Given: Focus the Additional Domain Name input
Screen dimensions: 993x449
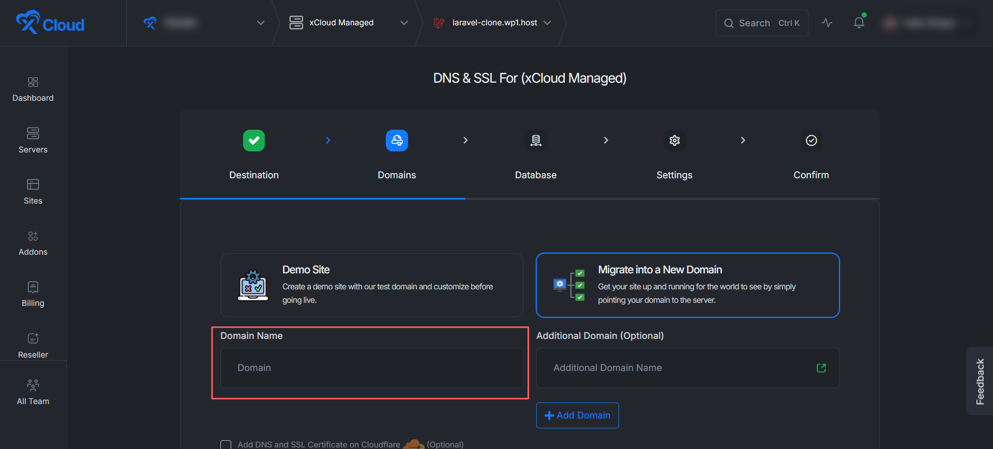Looking at the screenshot, I should [687, 368].
